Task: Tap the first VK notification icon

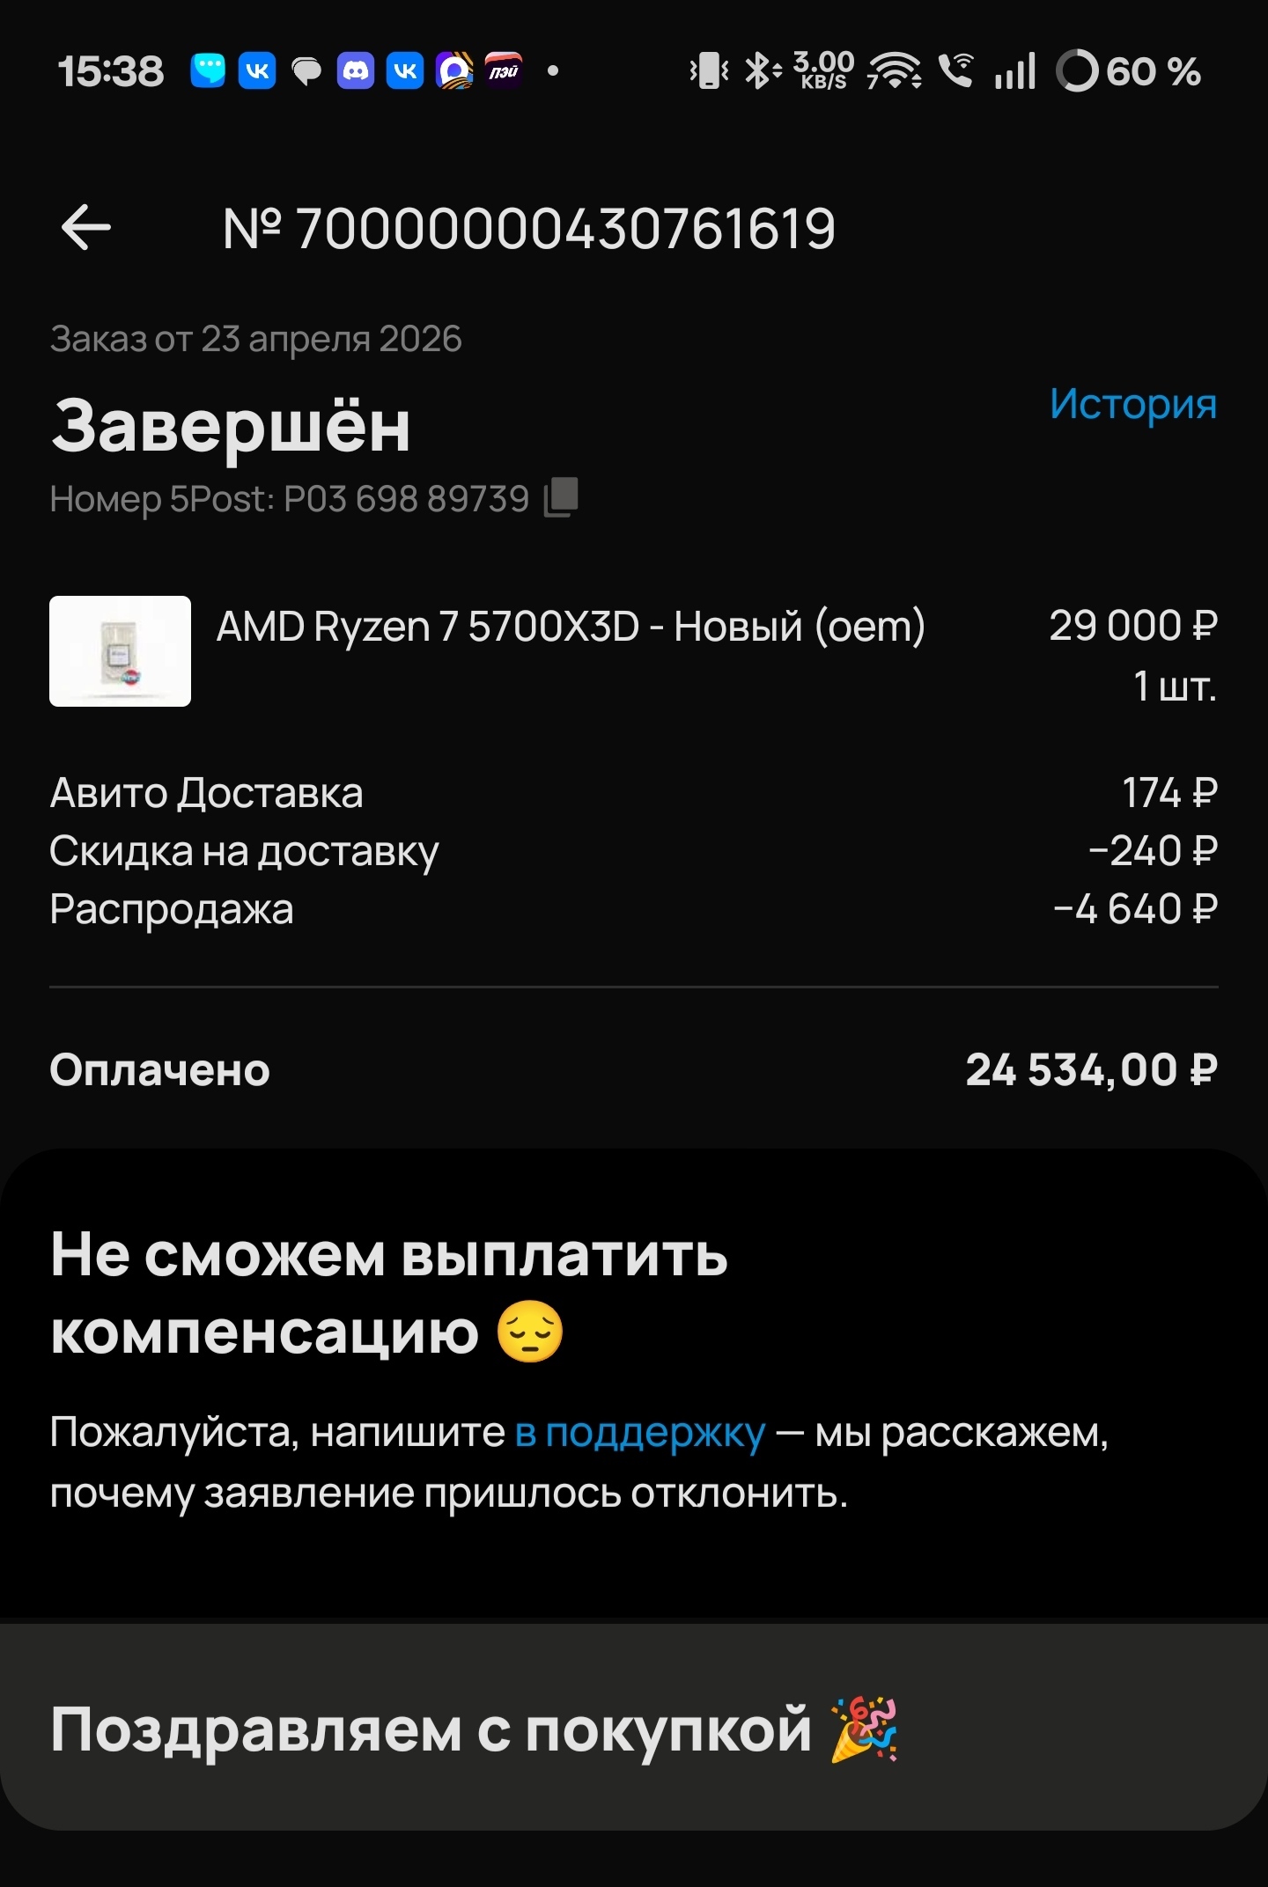Action: [257, 71]
